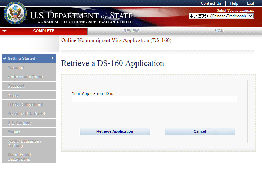
Task: Select the SIGN step tab
Action: pyautogui.click(x=219, y=31)
